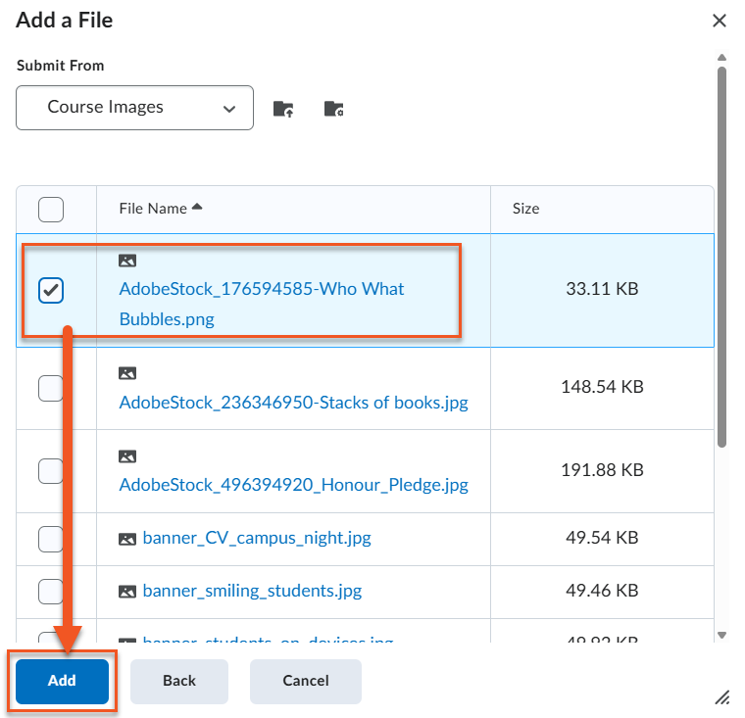Viewport: 745px width, 718px height.
Task: Check the Stacks of books.jpg checkbox
Action: (x=51, y=388)
